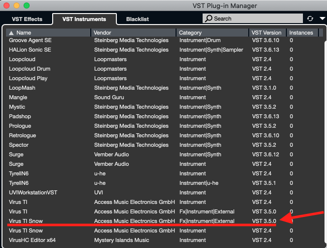The height and width of the screenshot is (248, 327).
Task: Select the HALion Sonic SE row
Action: tap(165, 50)
